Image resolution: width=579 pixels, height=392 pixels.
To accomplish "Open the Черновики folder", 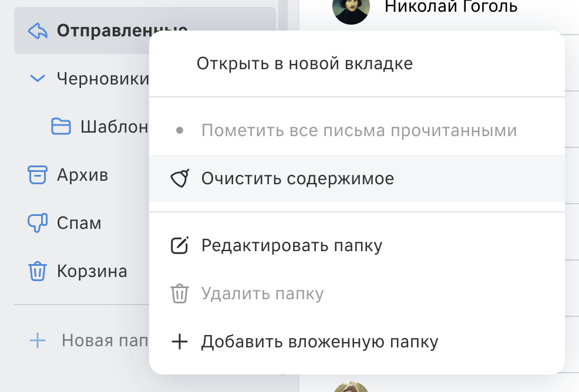I will click(103, 79).
